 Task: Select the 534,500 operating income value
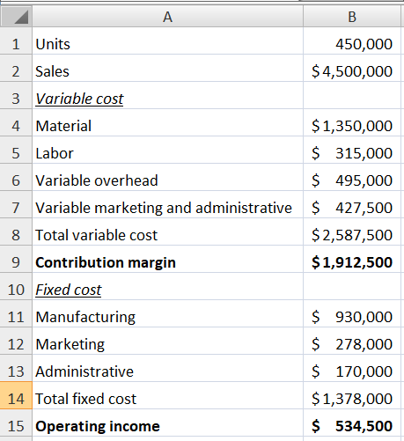352,423
